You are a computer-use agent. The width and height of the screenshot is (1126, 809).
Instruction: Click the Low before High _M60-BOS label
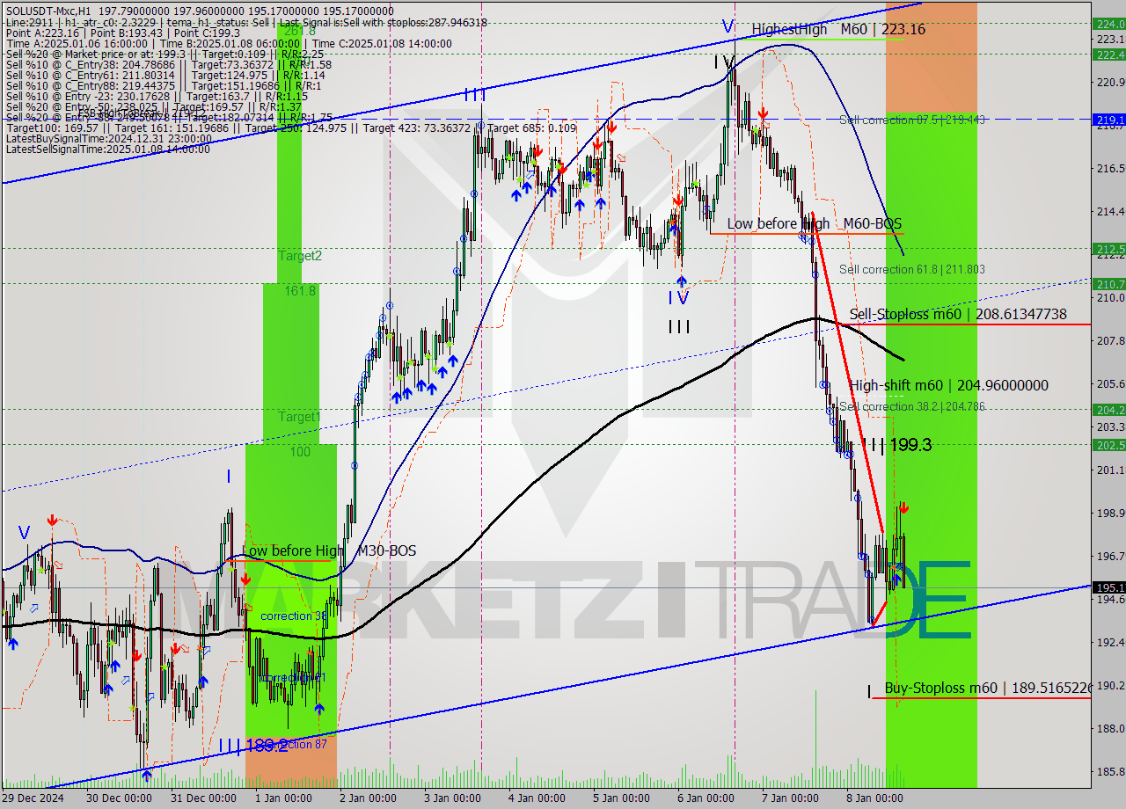[x=815, y=224]
